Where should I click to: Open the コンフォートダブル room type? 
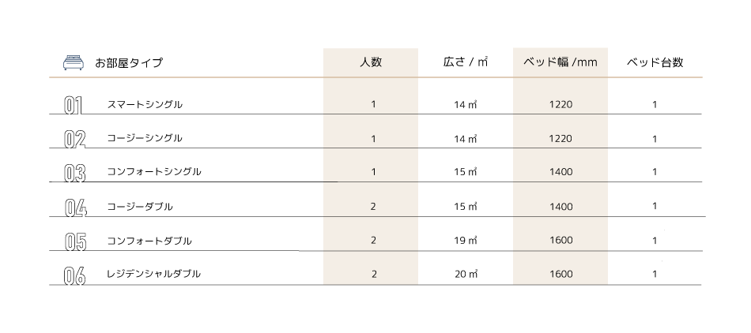pyautogui.click(x=149, y=241)
